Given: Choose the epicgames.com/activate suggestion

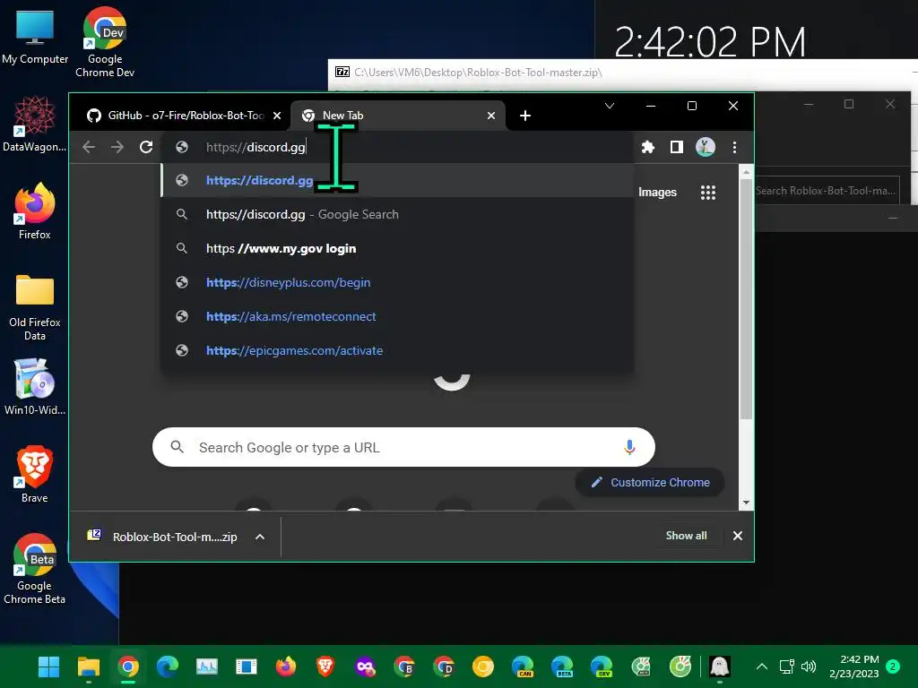Looking at the screenshot, I should point(397,350).
